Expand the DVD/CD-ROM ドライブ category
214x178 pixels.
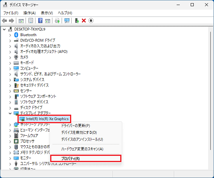pyautogui.click(x=10, y=41)
